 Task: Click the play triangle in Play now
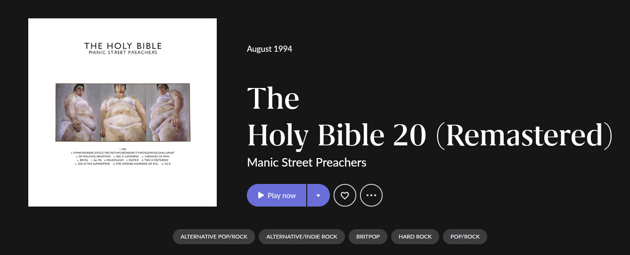tap(261, 195)
